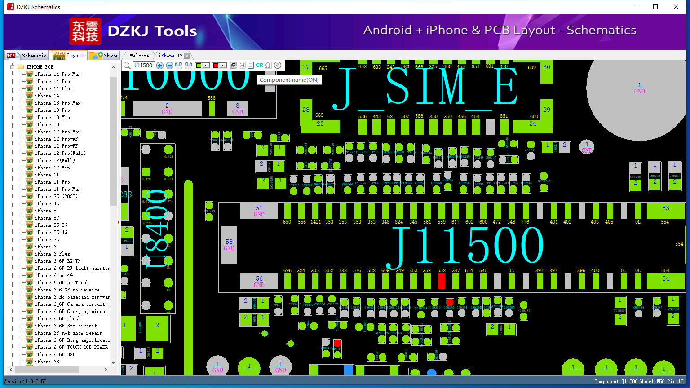Screen dimensions: 690x388
Task: Toggle the letter 'a' text display icon
Action: tap(242, 66)
